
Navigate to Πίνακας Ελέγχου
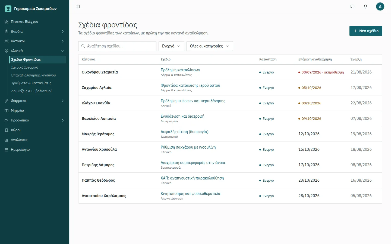tap(34, 22)
